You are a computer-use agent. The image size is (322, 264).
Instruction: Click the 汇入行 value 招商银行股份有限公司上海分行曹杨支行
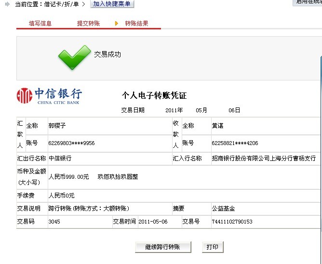264,158
